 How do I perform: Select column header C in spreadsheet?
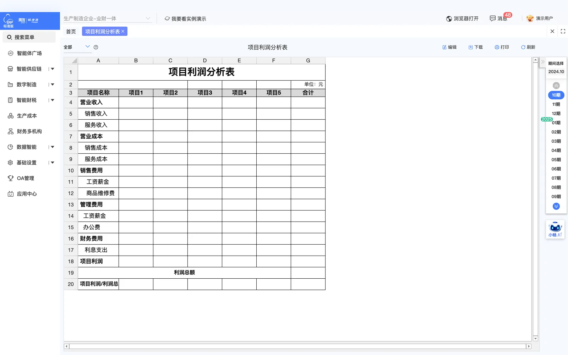170,60
